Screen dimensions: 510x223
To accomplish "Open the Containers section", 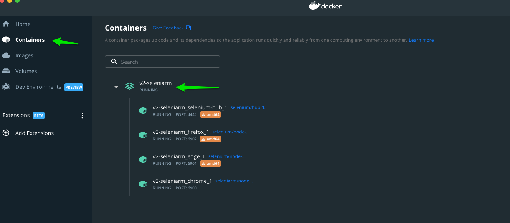I will click(30, 40).
